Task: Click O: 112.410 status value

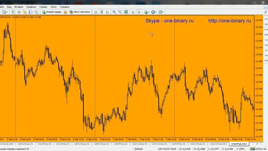Action: coord(185,149)
